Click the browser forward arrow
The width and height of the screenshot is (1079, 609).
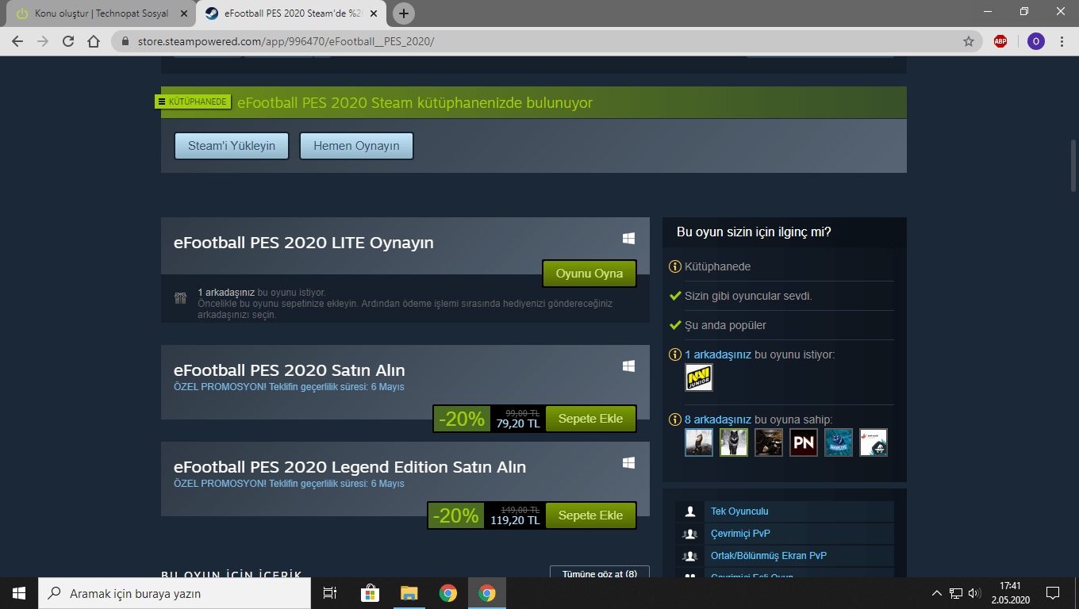[x=43, y=41]
